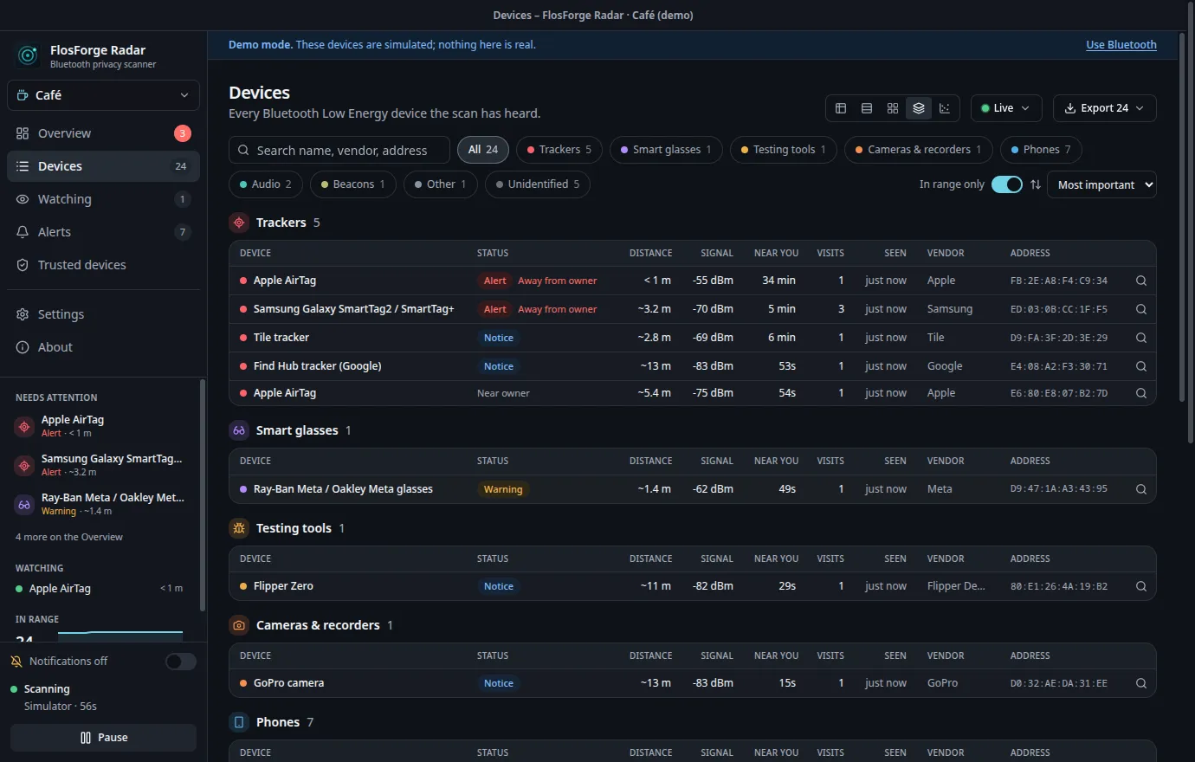This screenshot has width=1195, height=762.
Task: Sort Trackers table by SIGNAL header
Action: click(717, 254)
